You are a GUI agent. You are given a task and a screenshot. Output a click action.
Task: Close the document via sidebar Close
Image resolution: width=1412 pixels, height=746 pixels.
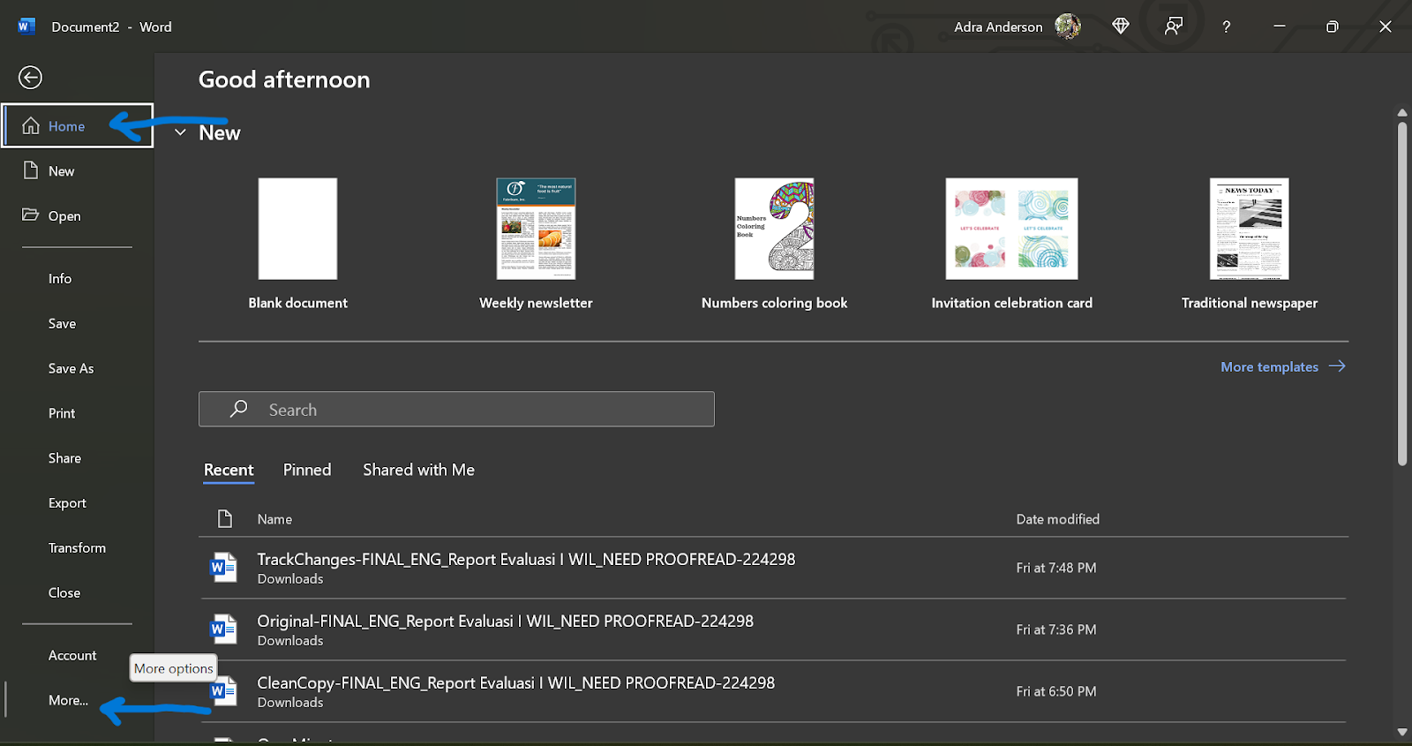coord(64,593)
